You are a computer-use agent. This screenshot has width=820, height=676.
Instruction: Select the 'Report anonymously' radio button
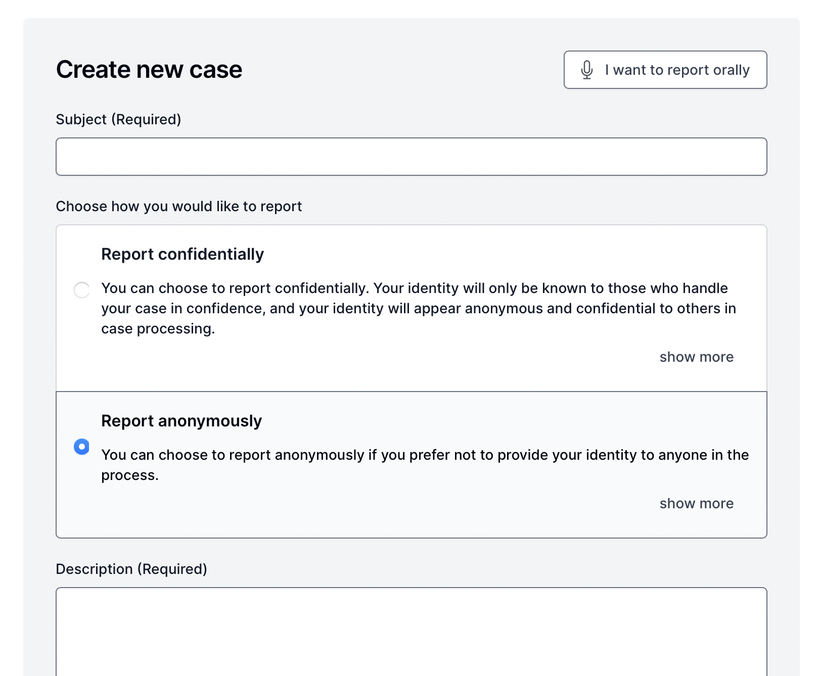81,446
